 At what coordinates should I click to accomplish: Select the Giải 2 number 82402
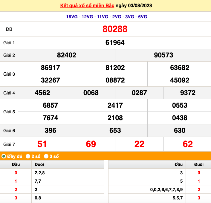pyautogui.click(x=67, y=55)
